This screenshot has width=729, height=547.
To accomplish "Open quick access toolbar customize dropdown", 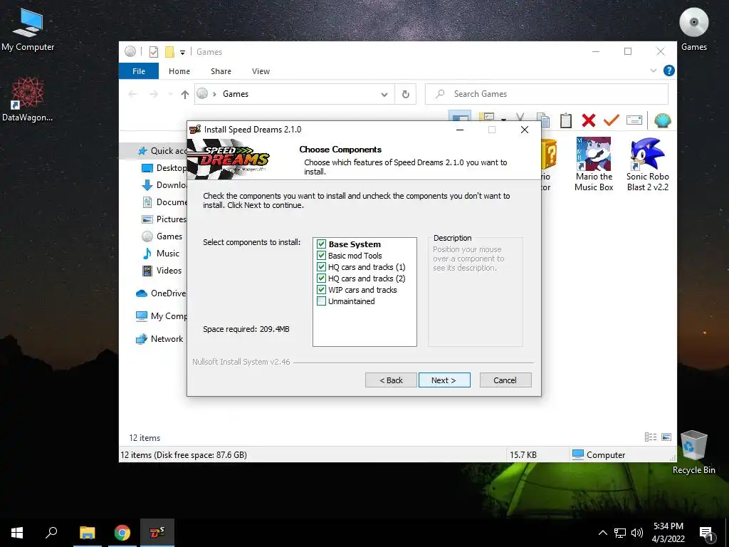I will [x=183, y=52].
